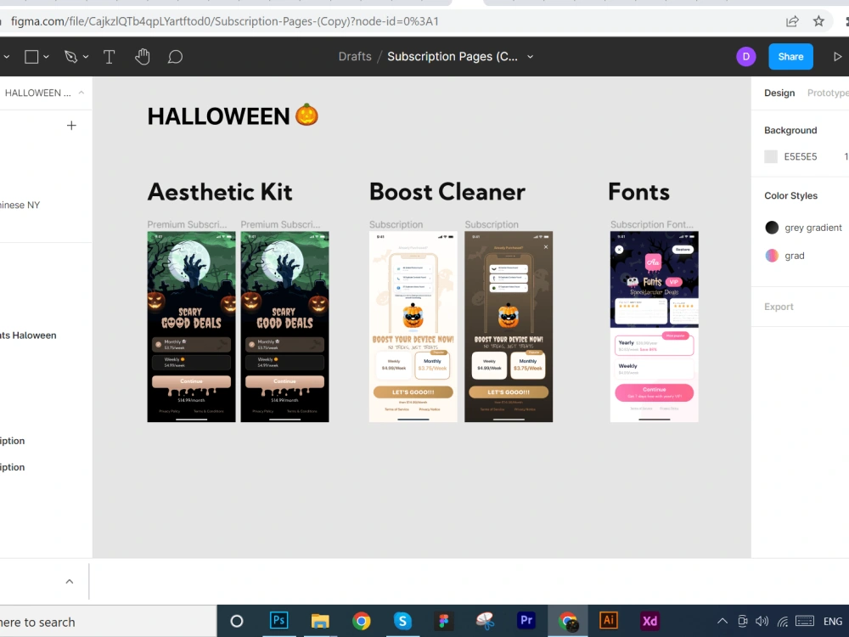Open the user avatar icon
Screen dimensions: 849x637
point(745,56)
